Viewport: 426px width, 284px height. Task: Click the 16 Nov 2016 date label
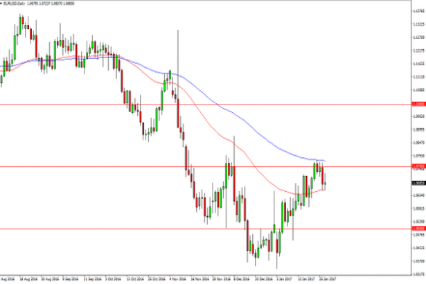(199, 279)
